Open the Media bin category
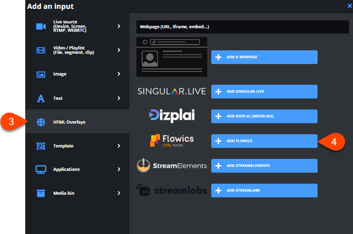The image size is (353, 234). pyautogui.click(x=77, y=193)
